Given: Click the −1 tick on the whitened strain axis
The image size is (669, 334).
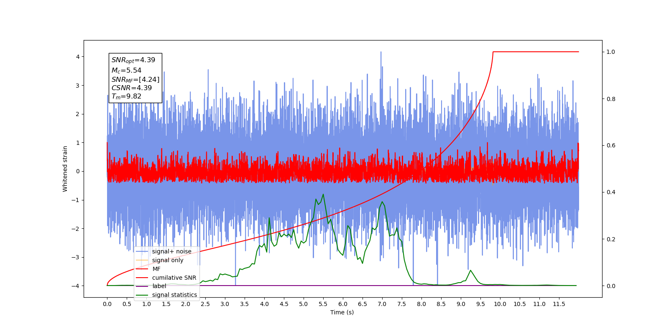Looking at the screenshot, I should [76, 200].
